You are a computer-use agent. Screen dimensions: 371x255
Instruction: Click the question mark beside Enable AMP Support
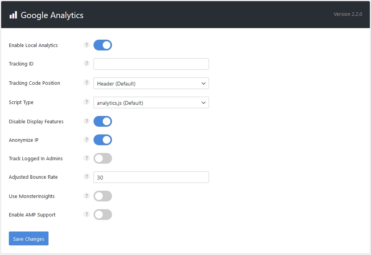[x=87, y=215]
